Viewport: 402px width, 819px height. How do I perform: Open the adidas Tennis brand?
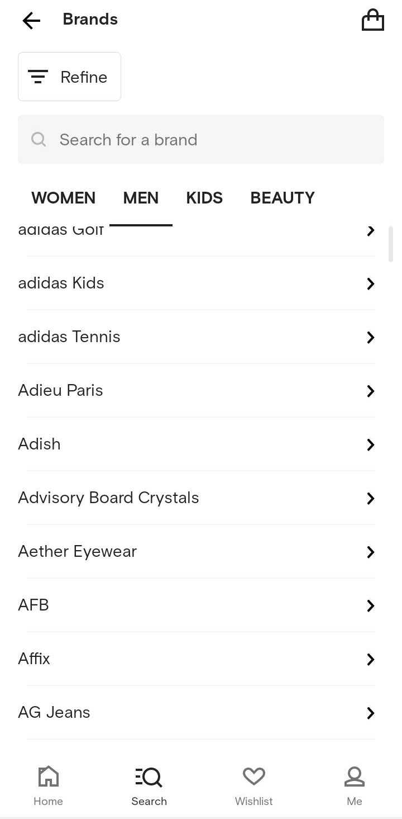[69, 337]
